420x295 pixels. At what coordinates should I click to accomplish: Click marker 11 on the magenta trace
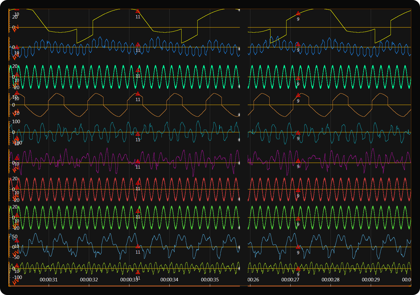pos(138,161)
